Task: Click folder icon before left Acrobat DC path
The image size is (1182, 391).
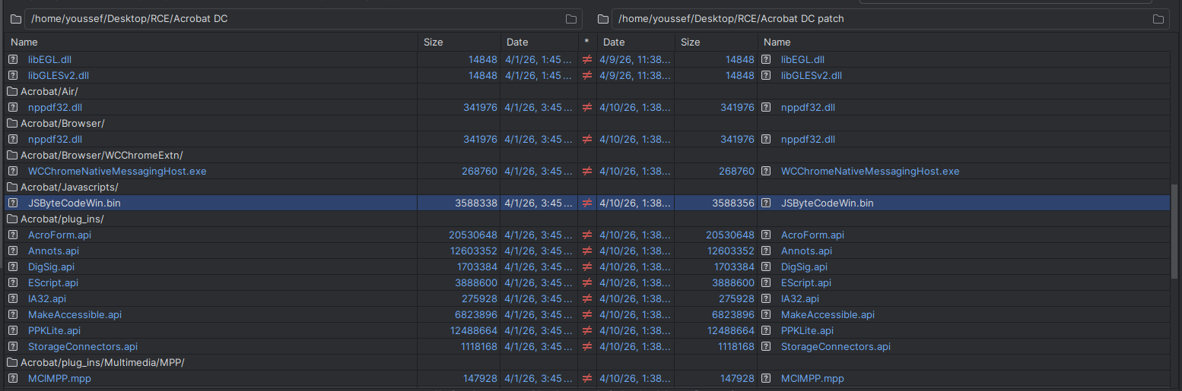Action: (15, 19)
